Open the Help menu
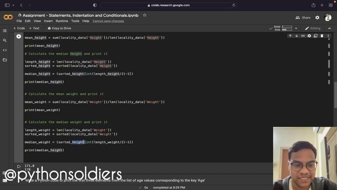 click(x=86, y=21)
